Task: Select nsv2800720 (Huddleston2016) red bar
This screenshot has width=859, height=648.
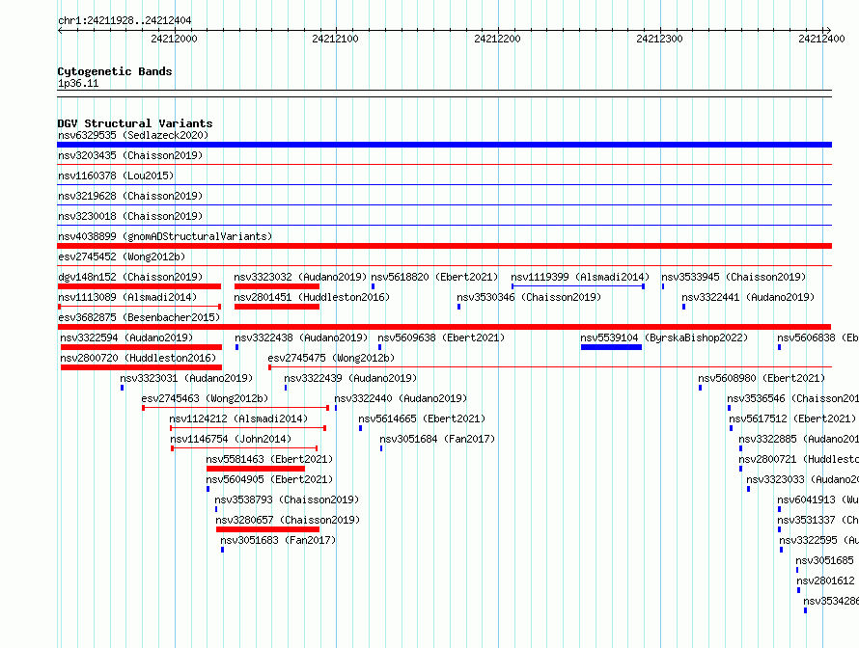Action: pos(141,367)
